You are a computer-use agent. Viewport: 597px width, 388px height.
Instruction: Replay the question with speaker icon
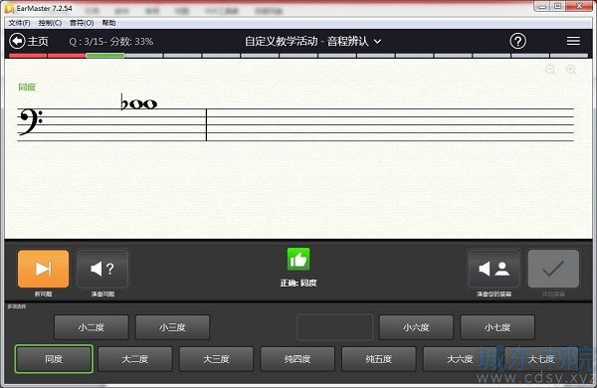102,269
